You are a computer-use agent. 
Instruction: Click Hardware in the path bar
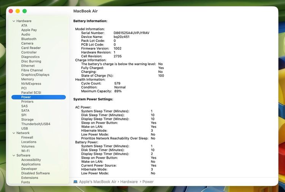click(129, 182)
